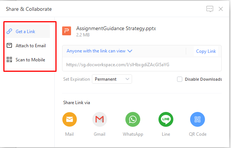231x148 pixels.
Task: Click the Copy Link button
Action: (x=206, y=51)
